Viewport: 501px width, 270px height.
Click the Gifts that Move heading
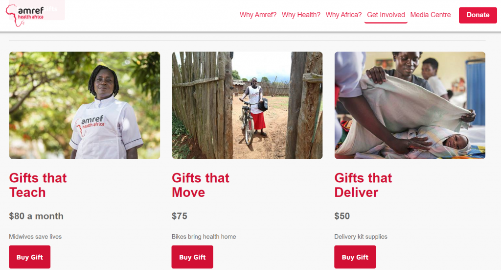click(200, 185)
